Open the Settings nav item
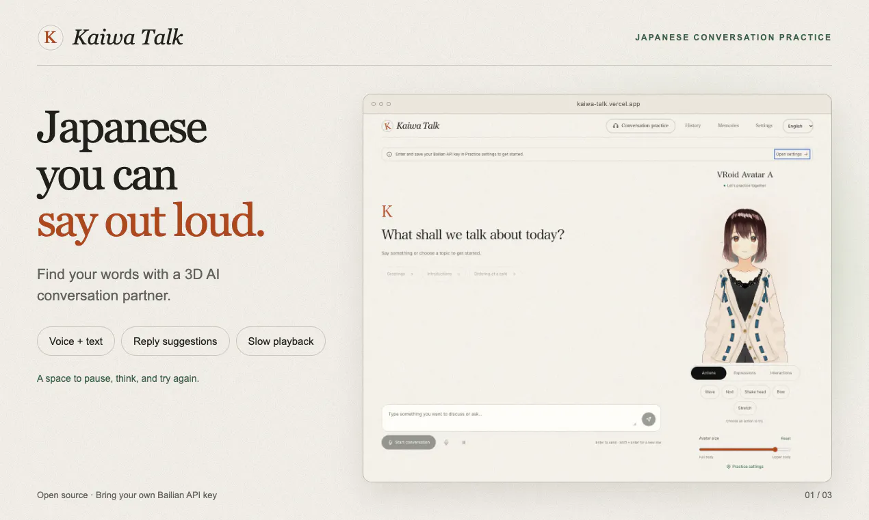This screenshot has height=520, width=869. tap(764, 126)
